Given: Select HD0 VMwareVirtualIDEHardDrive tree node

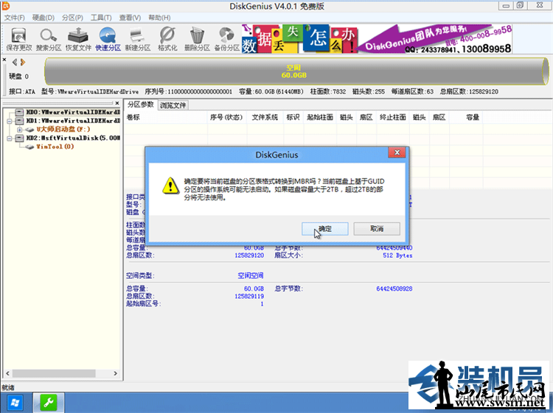Looking at the screenshot, I should (73, 113).
